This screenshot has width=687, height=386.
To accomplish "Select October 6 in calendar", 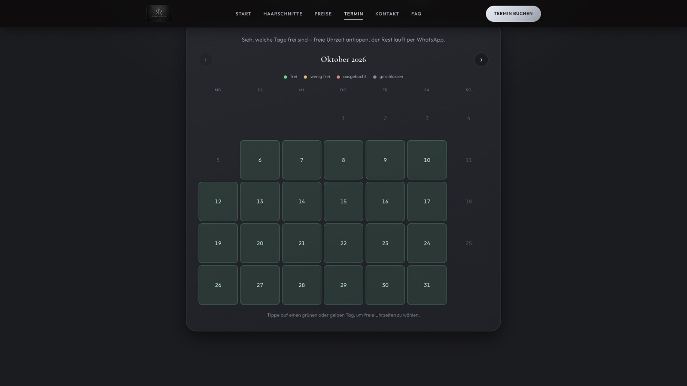I will click(260, 160).
